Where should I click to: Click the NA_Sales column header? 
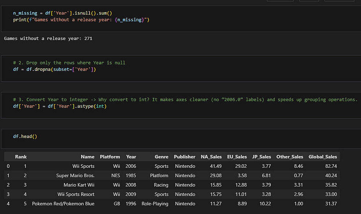point(211,157)
